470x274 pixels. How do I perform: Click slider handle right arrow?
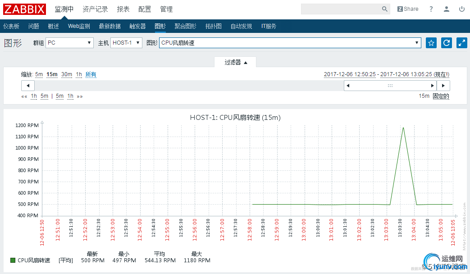point(432,86)
